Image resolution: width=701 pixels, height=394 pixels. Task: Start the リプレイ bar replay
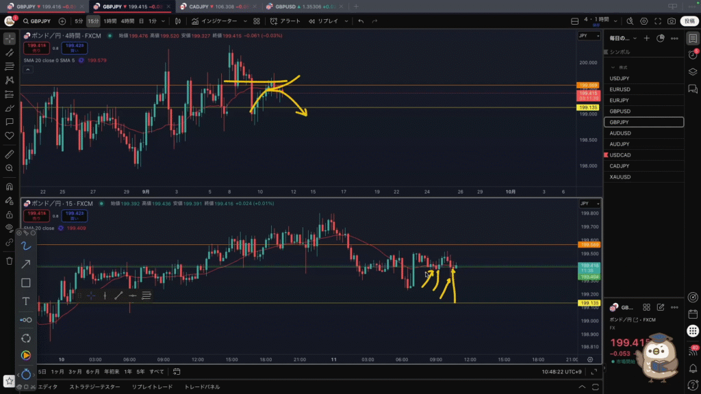point(324,21)
